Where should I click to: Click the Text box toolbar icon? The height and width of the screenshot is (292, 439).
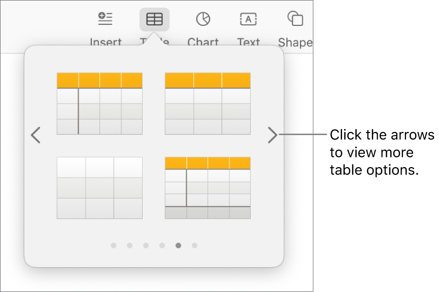pos(248,19)
